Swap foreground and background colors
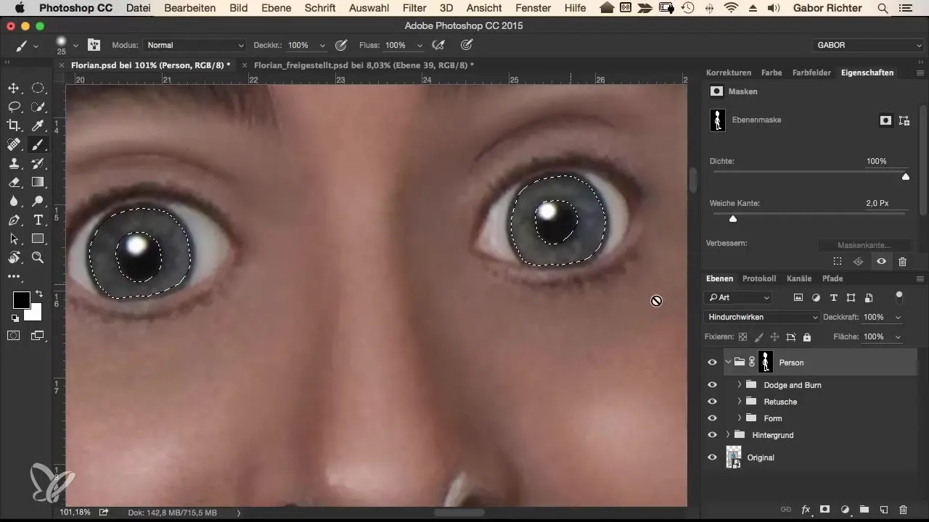 coord(38,294)
